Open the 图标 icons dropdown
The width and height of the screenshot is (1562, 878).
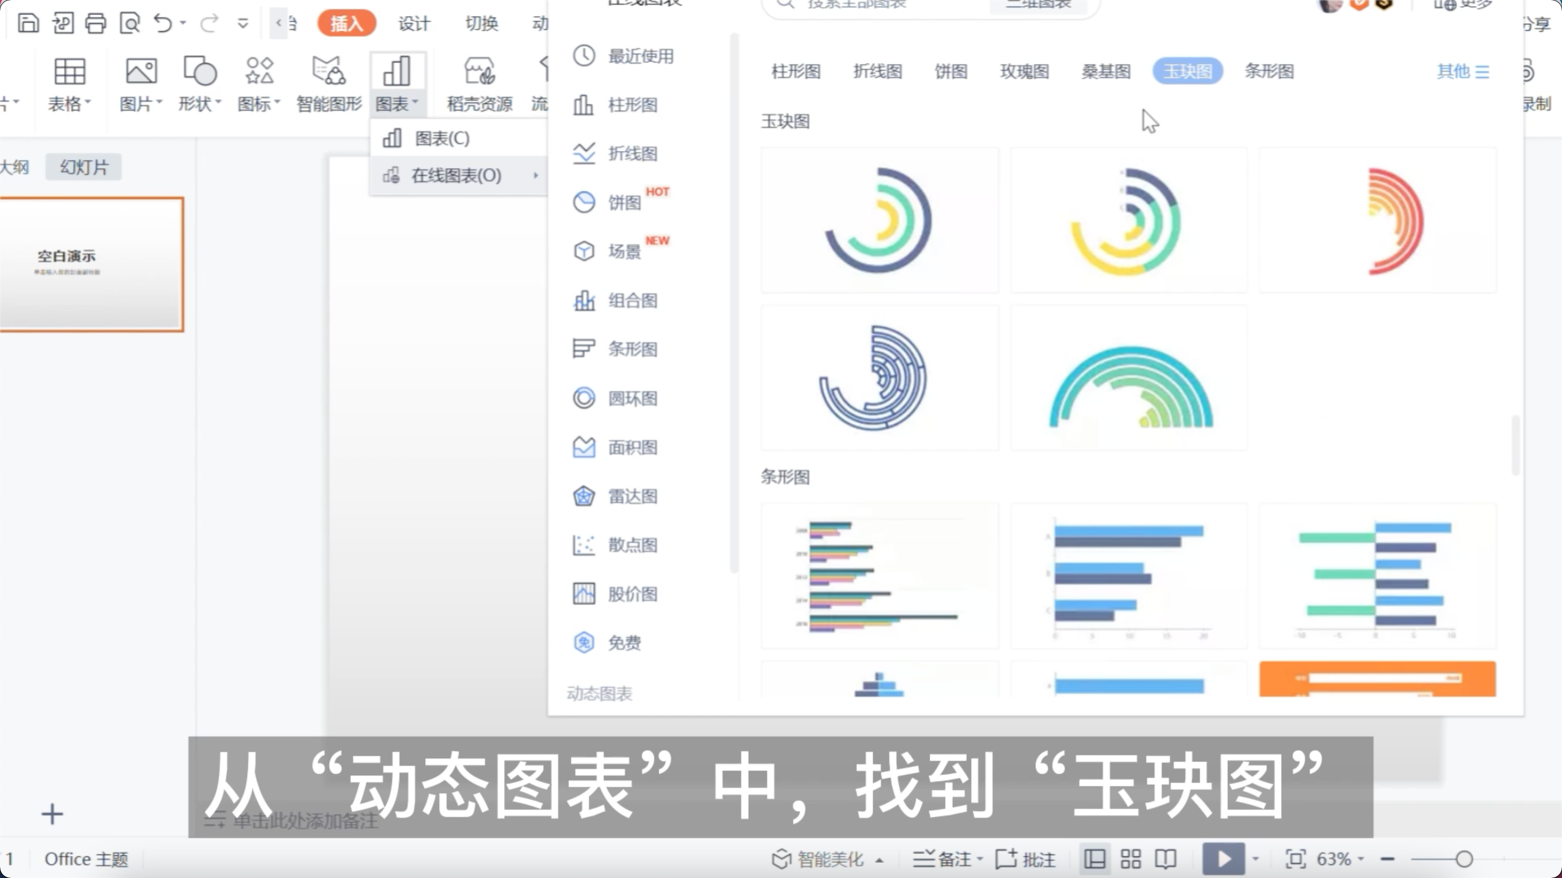[x=259, y=85]
